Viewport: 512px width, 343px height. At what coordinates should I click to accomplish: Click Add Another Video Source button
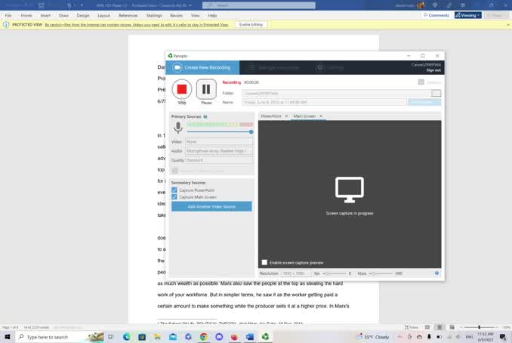pyautogui.click(x=211, y=206)
